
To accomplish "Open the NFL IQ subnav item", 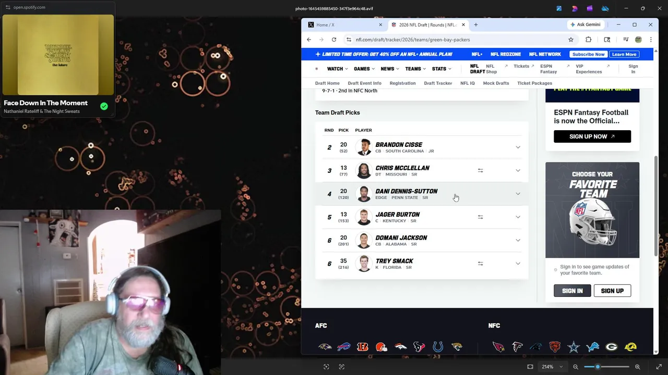I will [468, 83].
